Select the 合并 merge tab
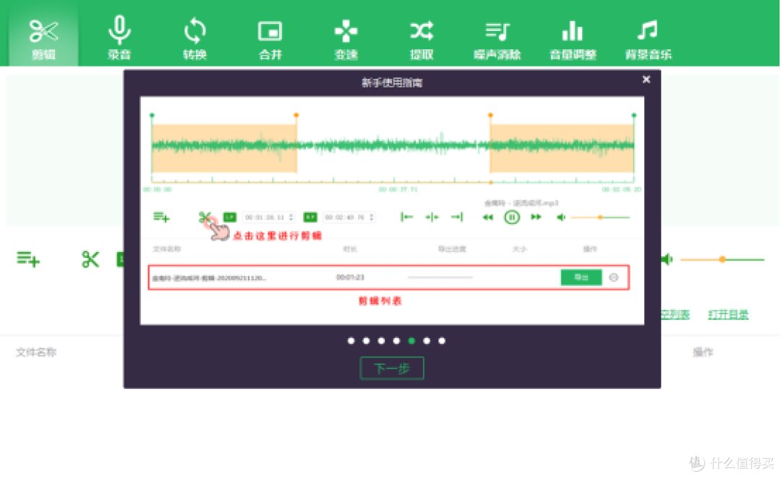The image size is (781, 479). [270, 39]
